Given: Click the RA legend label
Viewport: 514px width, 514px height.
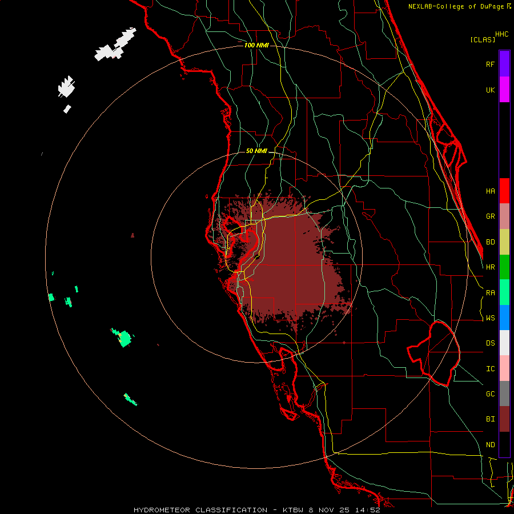Looking at the screenshot, I should click(490, 293).
